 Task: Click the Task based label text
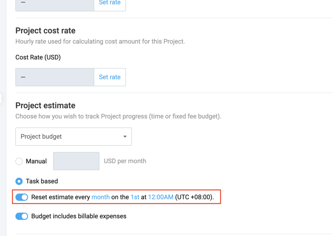coord(42,181)
